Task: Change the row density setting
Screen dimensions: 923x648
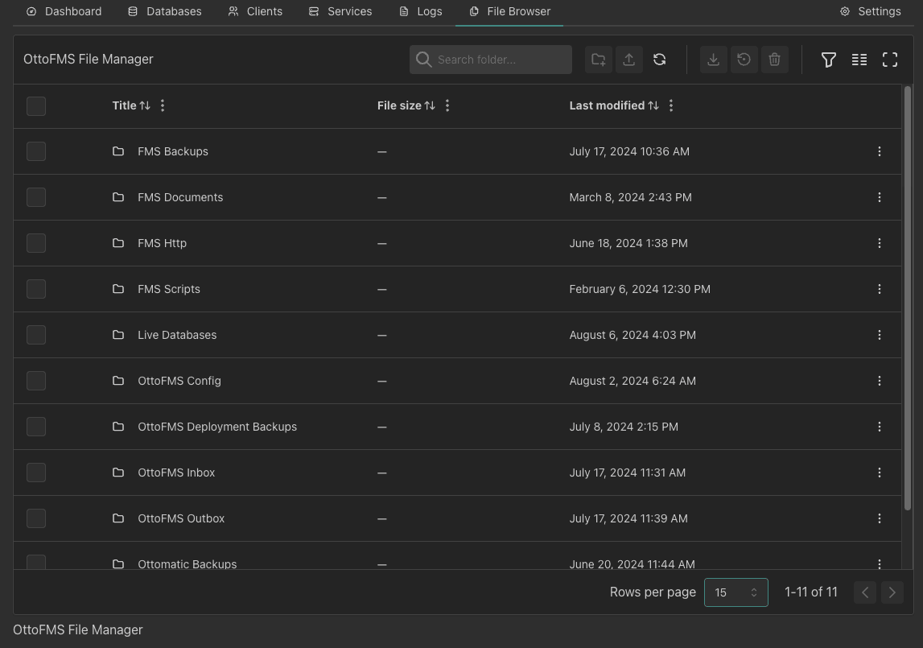Action: click(859, 60)
